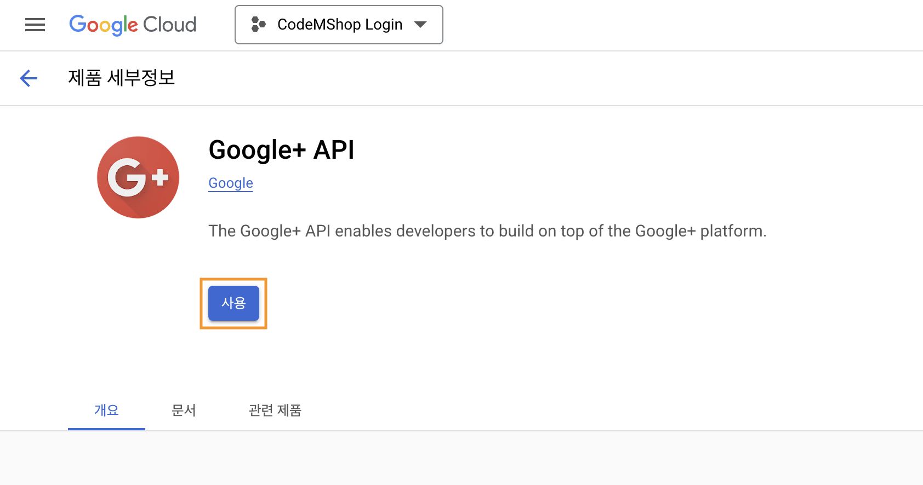This screenshot has height=485, width=923.
Task: Click the blue 사용 enable button
Action: (x=233, y=303)
